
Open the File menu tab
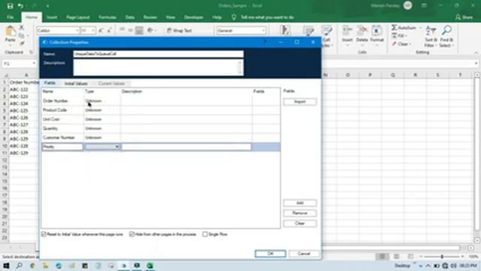[x=10, y=17]
